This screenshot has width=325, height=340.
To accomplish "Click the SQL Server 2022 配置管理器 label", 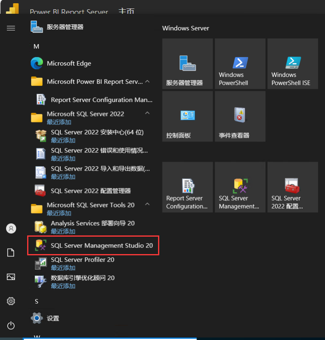I will (91, 191).
